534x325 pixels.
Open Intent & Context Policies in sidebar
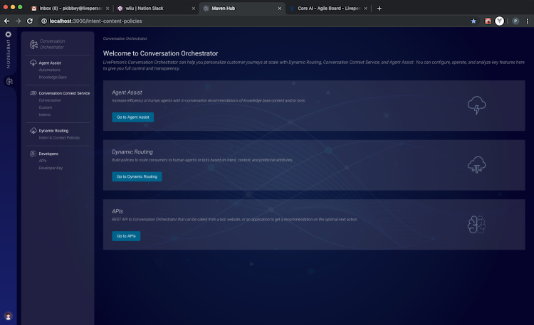tap(59, 138)
